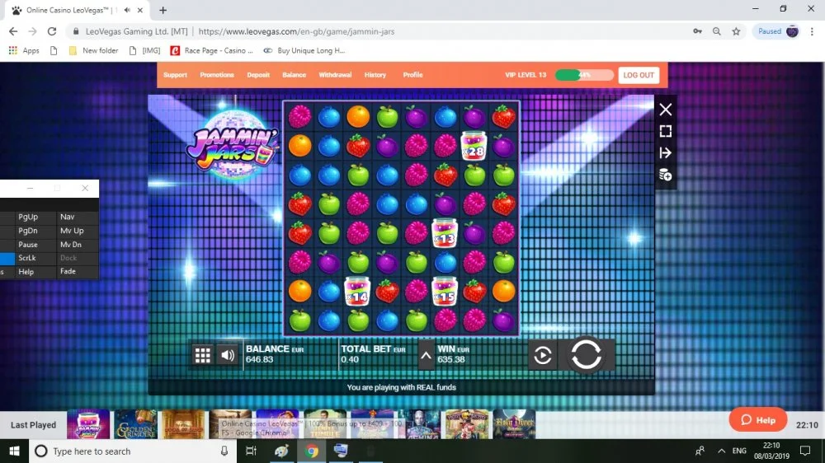
Task: Open the Withdrawal menu item
Action: click(x=335, y=75)
